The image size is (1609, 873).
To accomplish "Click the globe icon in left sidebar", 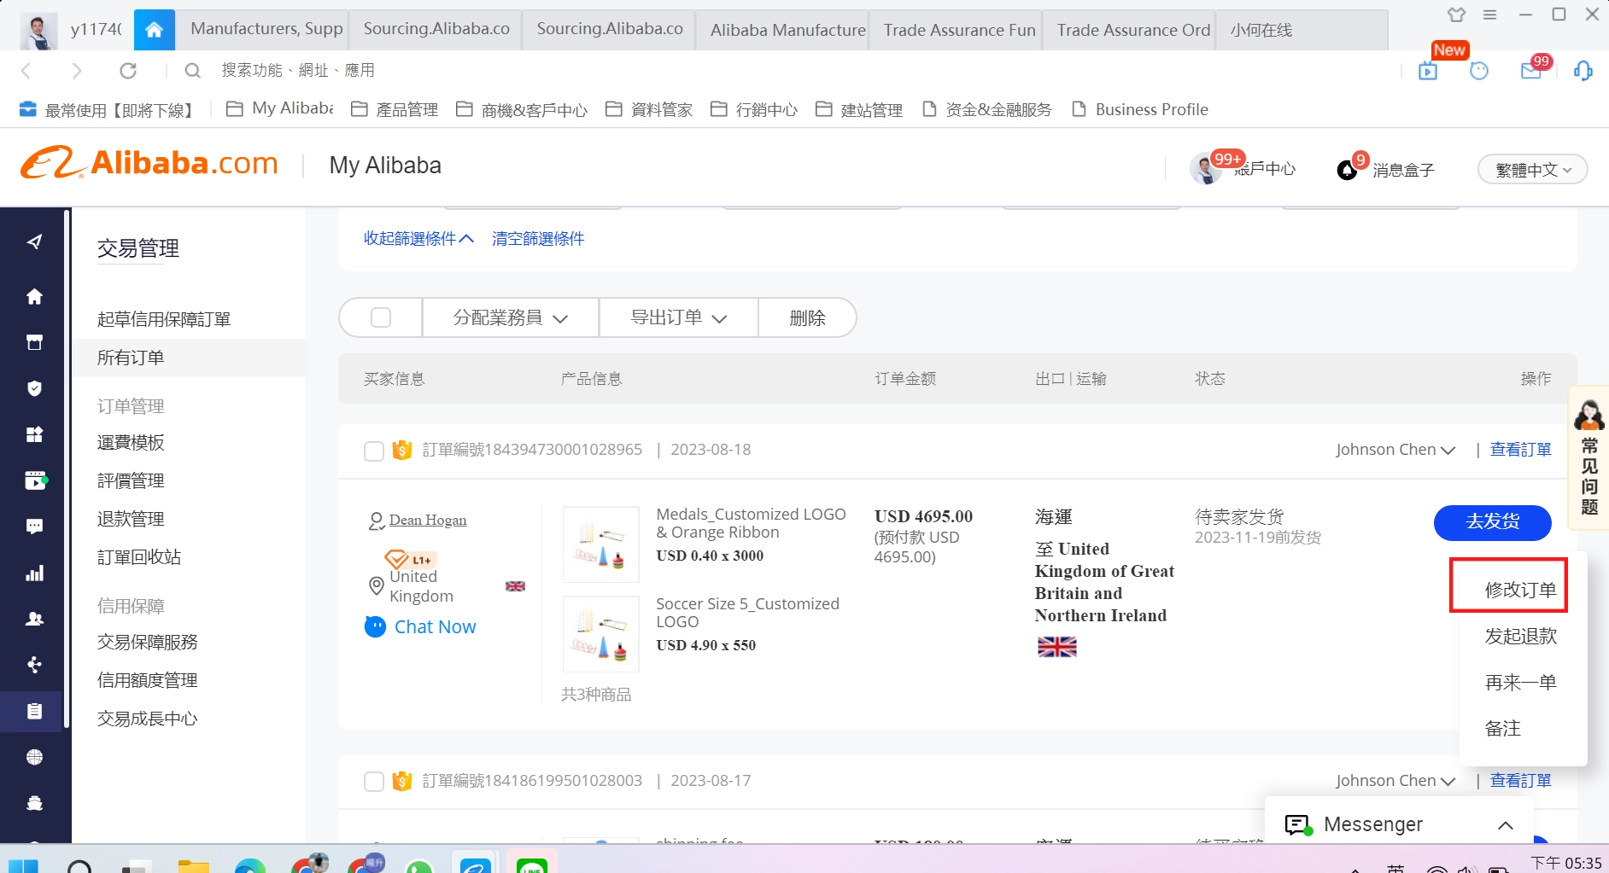I will [34, 757].
